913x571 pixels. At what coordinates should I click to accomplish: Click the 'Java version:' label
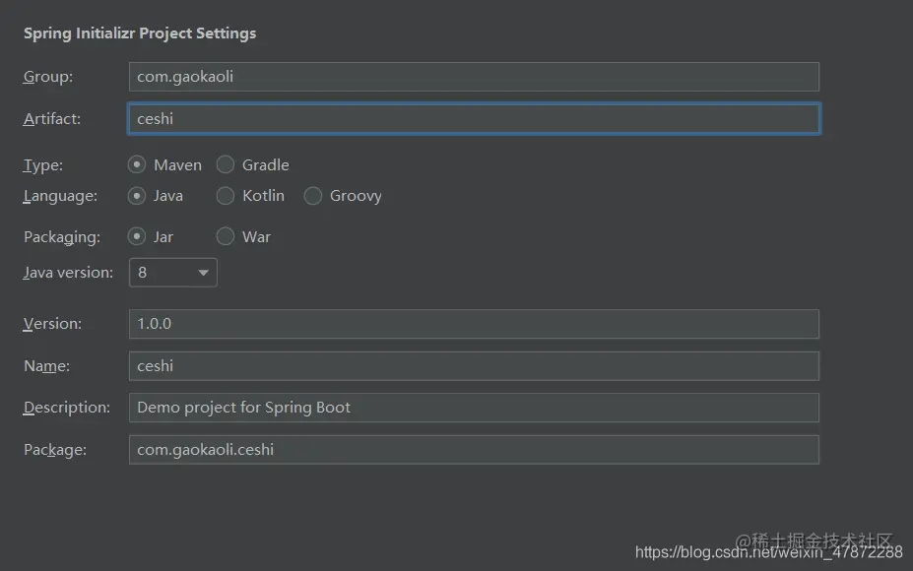tap(68, 273)
